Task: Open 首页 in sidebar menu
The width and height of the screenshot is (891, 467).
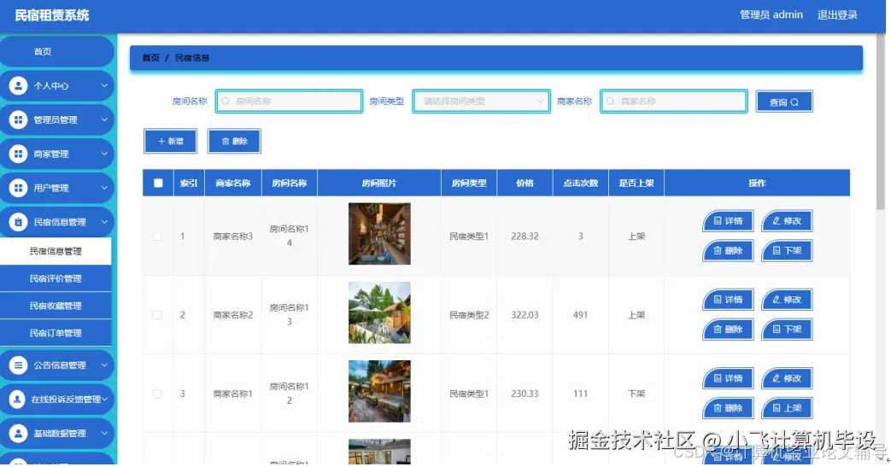Action: (x=57, y=52)
